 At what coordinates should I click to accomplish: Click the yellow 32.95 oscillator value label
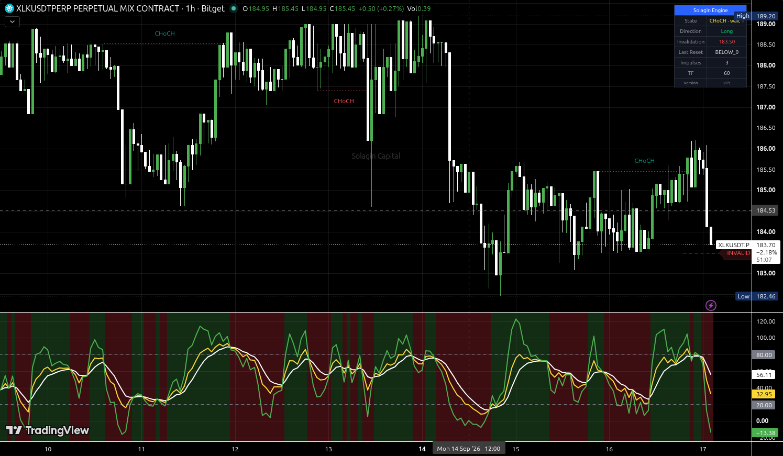point(764,394)
